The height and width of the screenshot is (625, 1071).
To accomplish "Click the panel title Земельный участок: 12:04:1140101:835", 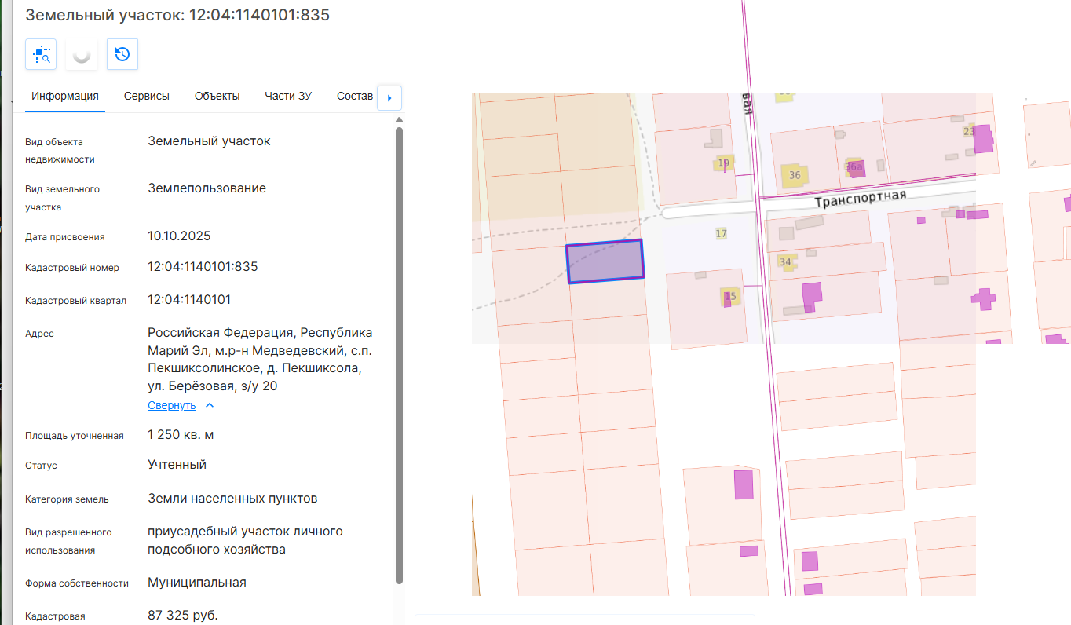I will [x=177, y=15].
